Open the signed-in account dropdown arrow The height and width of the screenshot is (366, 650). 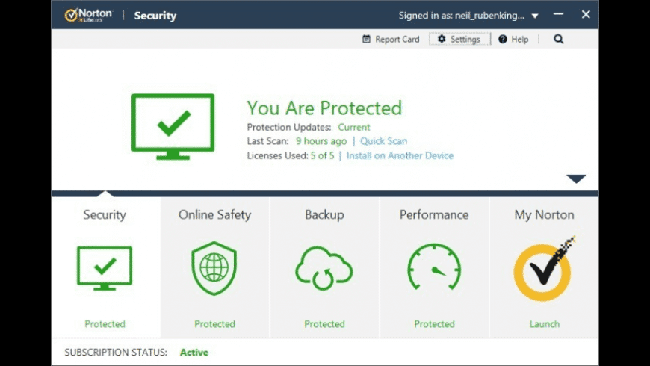click(535, 16)
